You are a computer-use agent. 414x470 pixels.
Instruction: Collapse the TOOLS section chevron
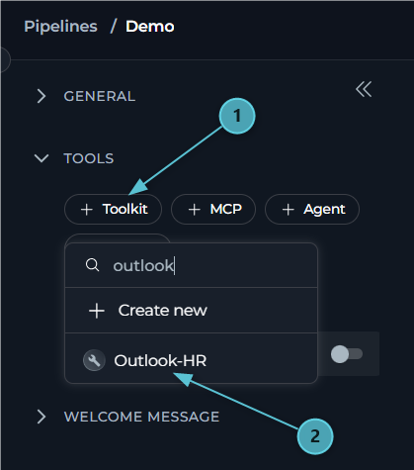pos(41,158)
